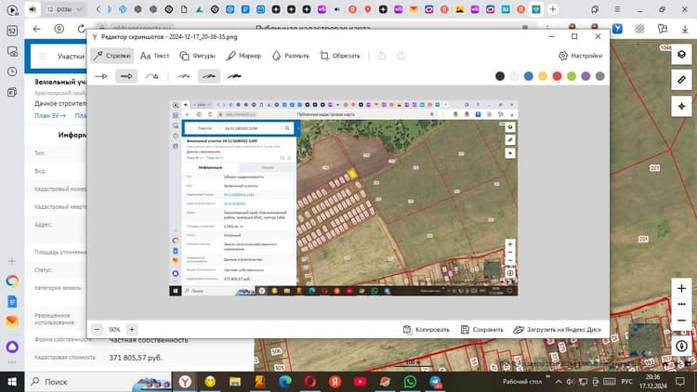Screen dimensions: 697x392
Task: Click Копировать to copy the screenshot
Action: point(427,330)
